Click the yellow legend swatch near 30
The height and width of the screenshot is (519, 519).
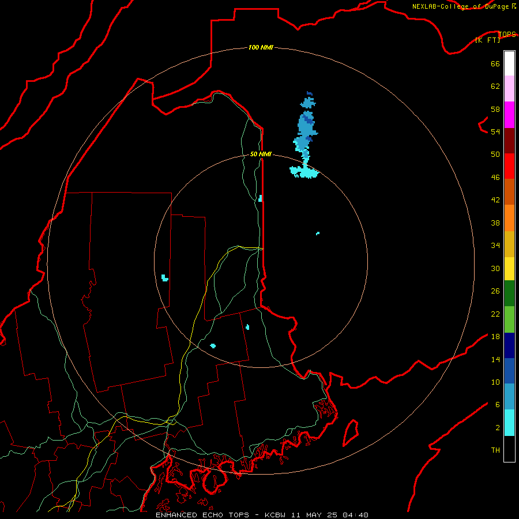[x=509, y=269]
